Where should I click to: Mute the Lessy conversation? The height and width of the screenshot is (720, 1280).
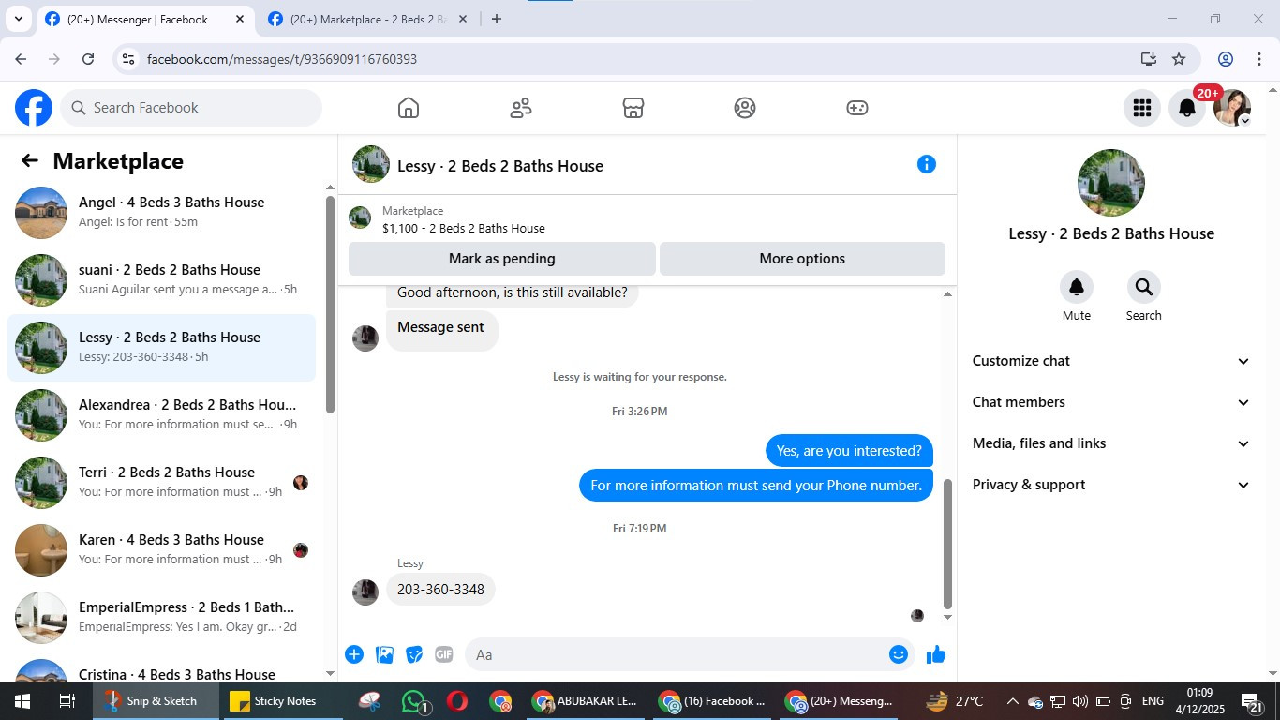(x=1077, y=287)
